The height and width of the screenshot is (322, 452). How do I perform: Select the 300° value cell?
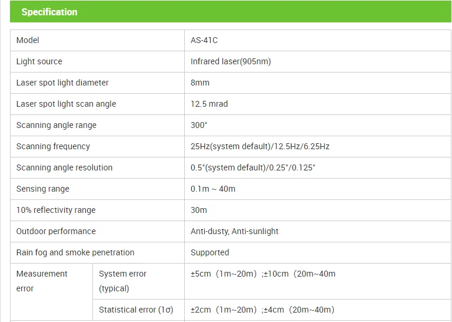point(199,125)
